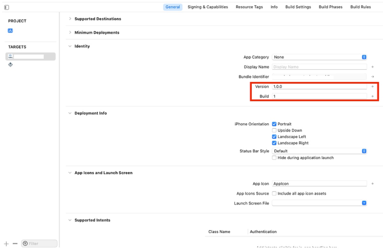383x249 pixels.
Task: Open the Resource Tags tab
Action: pyautogui.click(x=249, y=7)
